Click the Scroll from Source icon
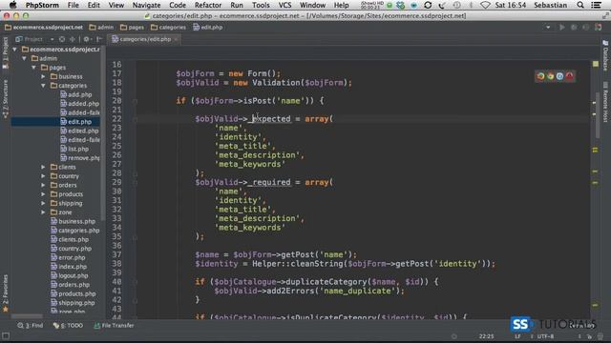This screenshot has height=343, width=611. (x=62, y=39)
